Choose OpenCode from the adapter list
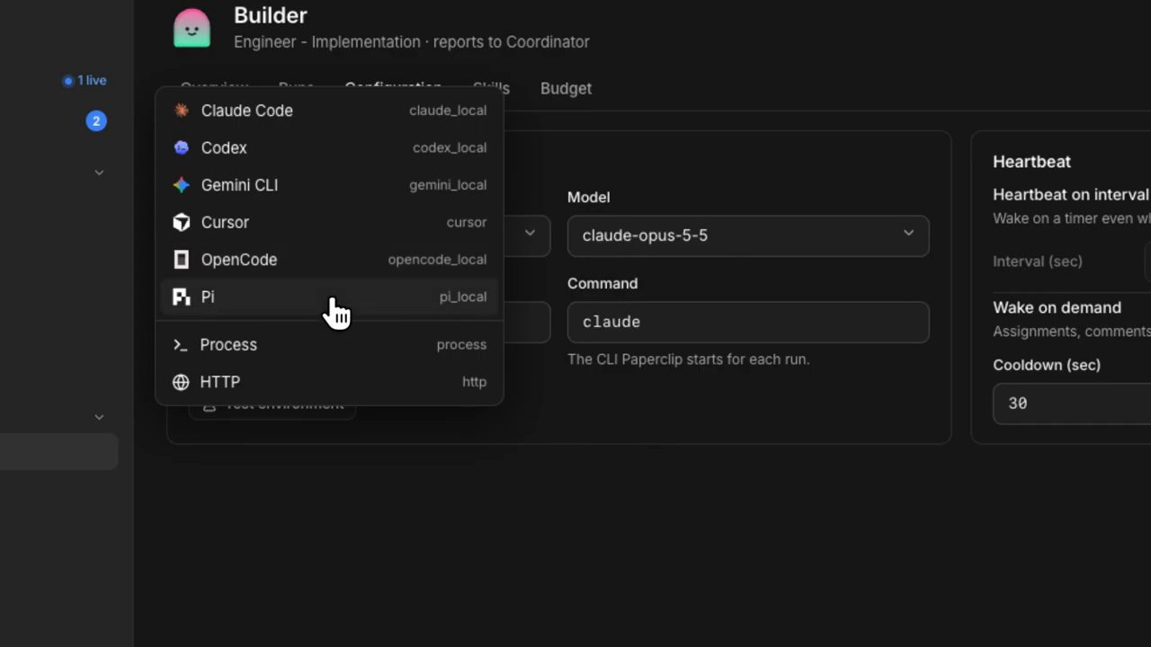Screen dimensions: 1151x647 (x=329, y=260)
